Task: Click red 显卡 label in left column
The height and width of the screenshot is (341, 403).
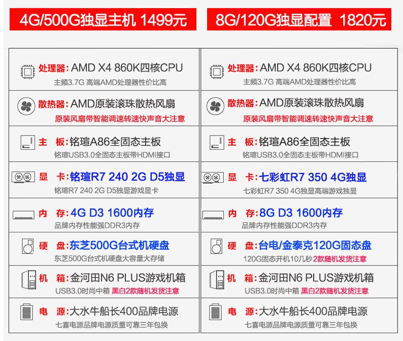Action: pyautogui.click(x=53, y=177)
